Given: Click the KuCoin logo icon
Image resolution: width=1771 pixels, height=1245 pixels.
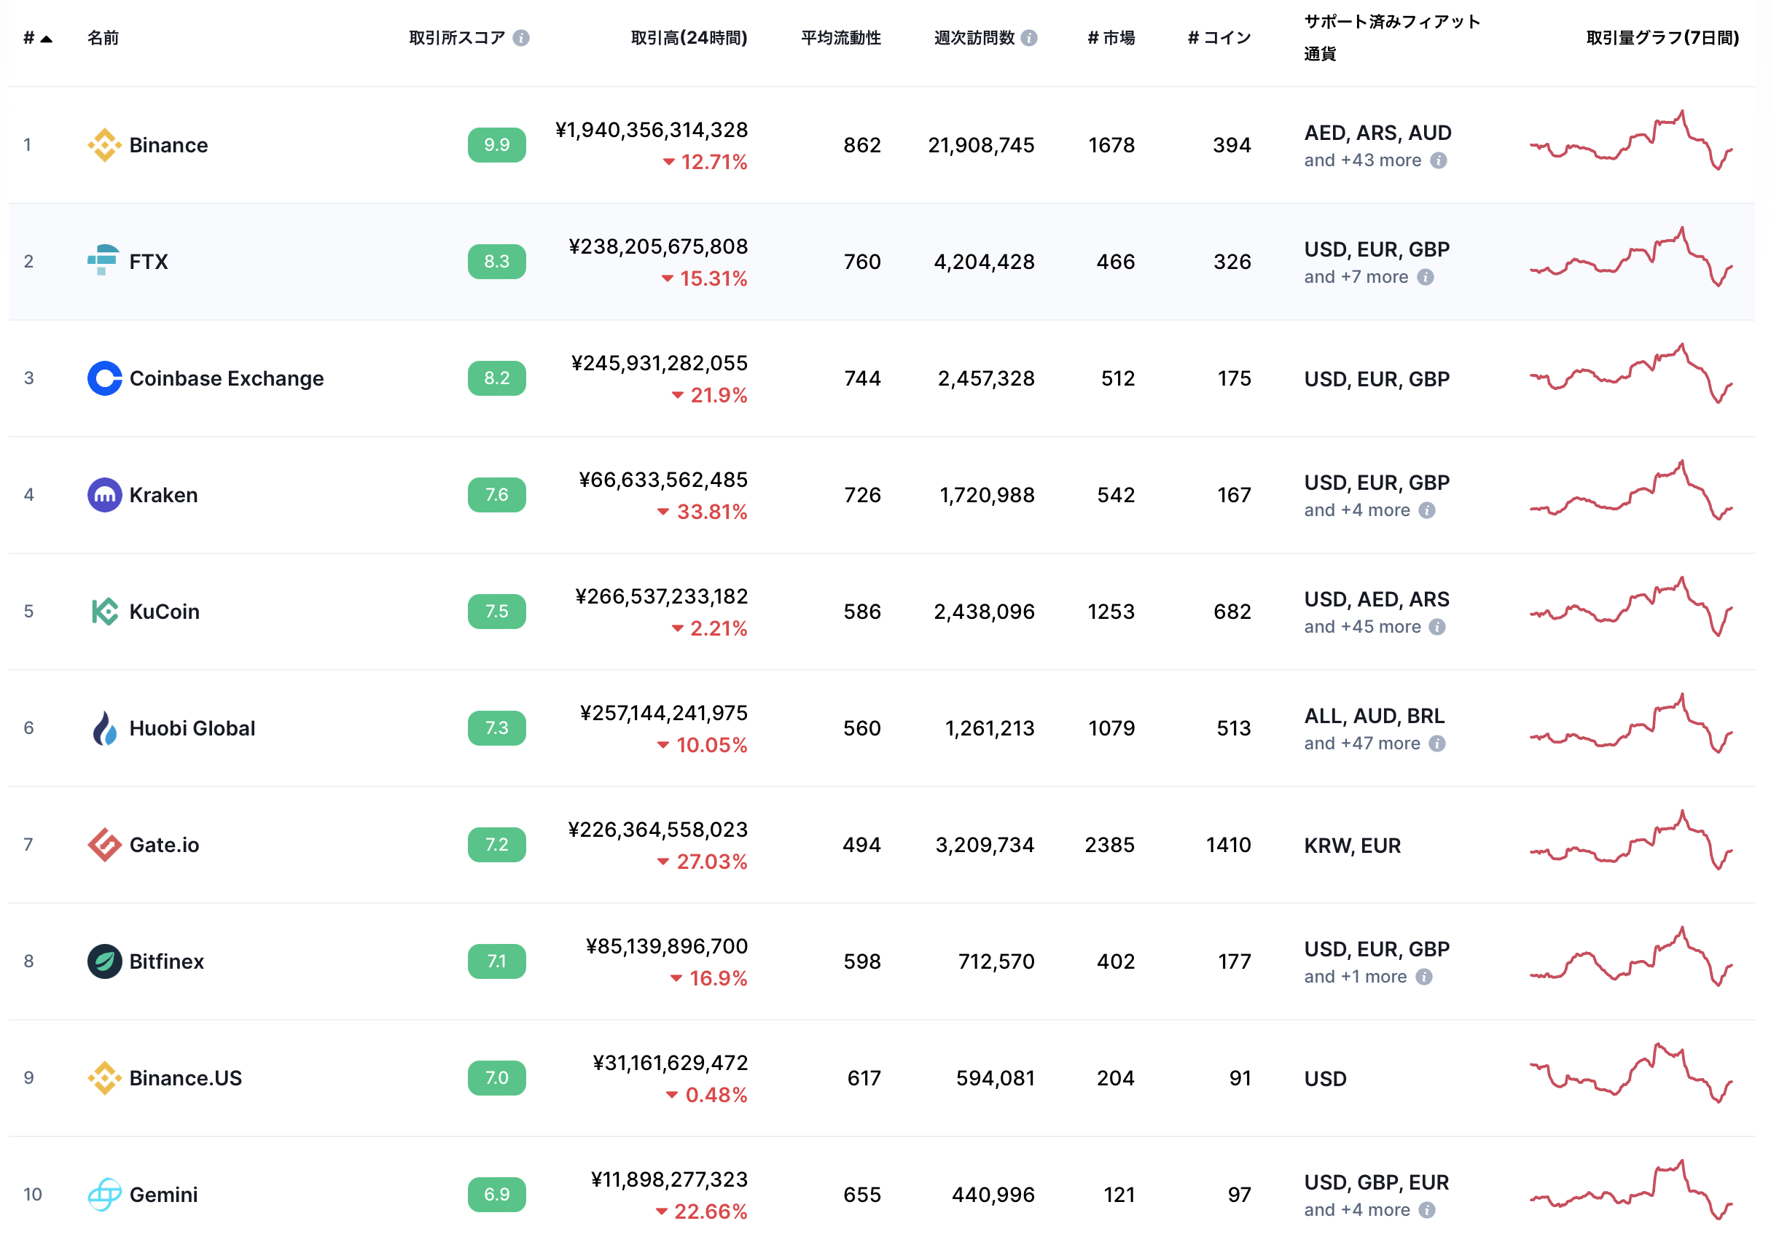Looking at the screenshot, I should click(104, 612).
